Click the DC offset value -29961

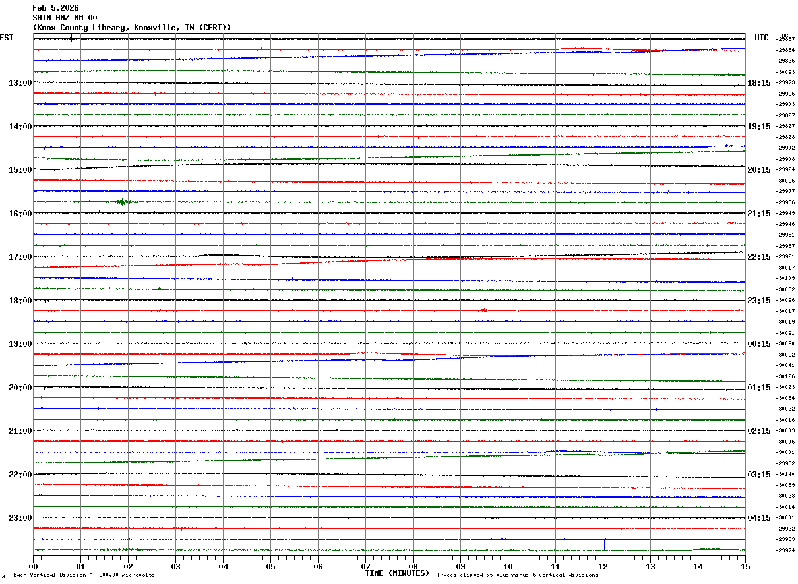785,256
